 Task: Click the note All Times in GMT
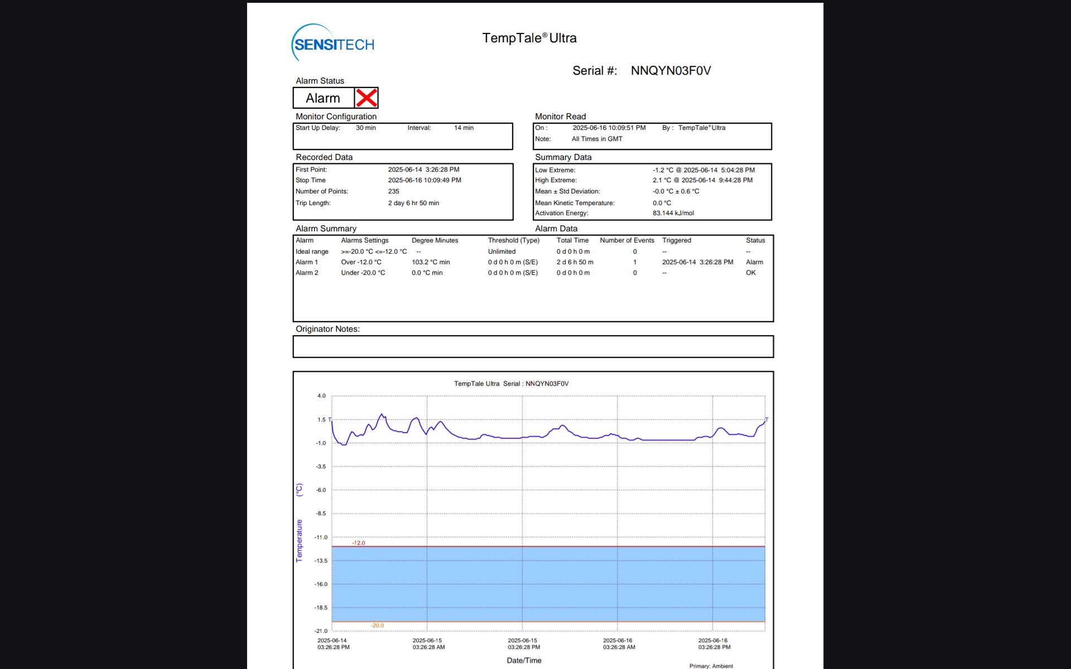point(597,139)
